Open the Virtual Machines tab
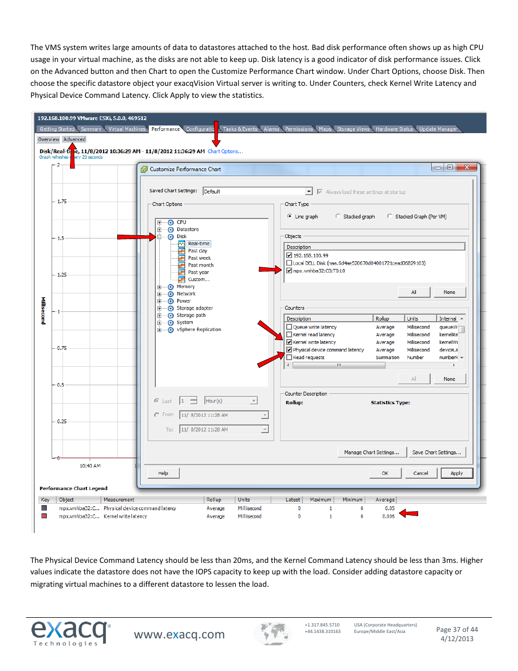 [x=127, y=129]
